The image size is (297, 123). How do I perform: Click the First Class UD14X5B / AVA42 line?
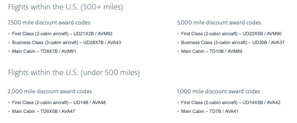click(x=231, y=102)
